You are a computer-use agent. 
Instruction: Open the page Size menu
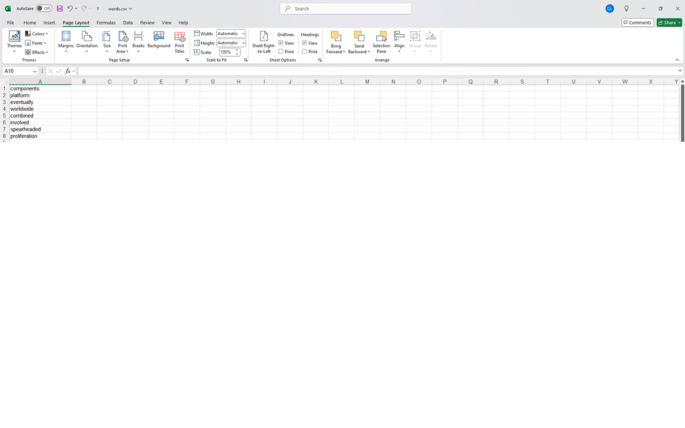point(107,42)
